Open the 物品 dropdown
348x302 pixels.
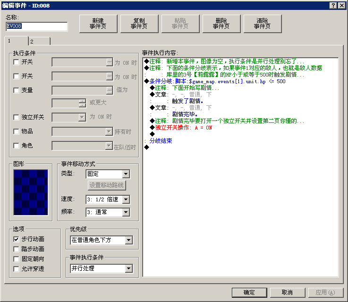[109, 131]
